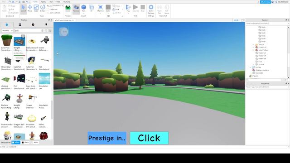Open Game Settings
This screenshot has height=163, width=290.
click(151, 9)
